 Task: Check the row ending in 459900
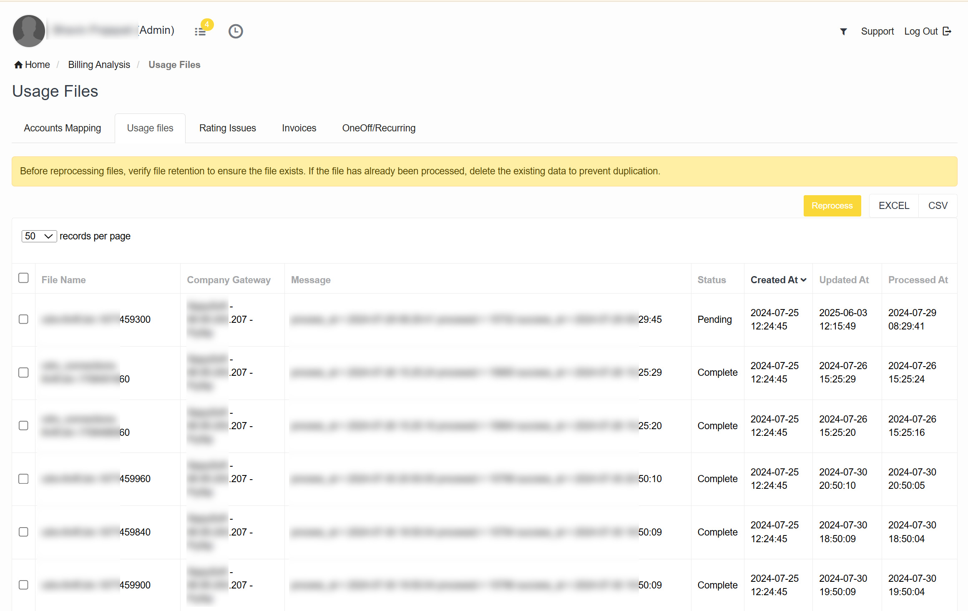[x=23, y=585]
